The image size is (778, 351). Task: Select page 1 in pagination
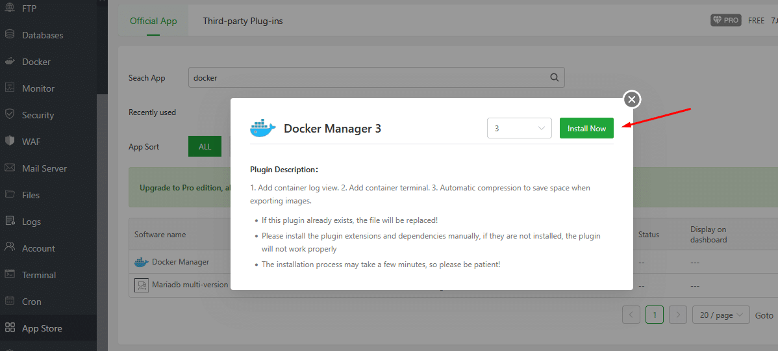655,315
